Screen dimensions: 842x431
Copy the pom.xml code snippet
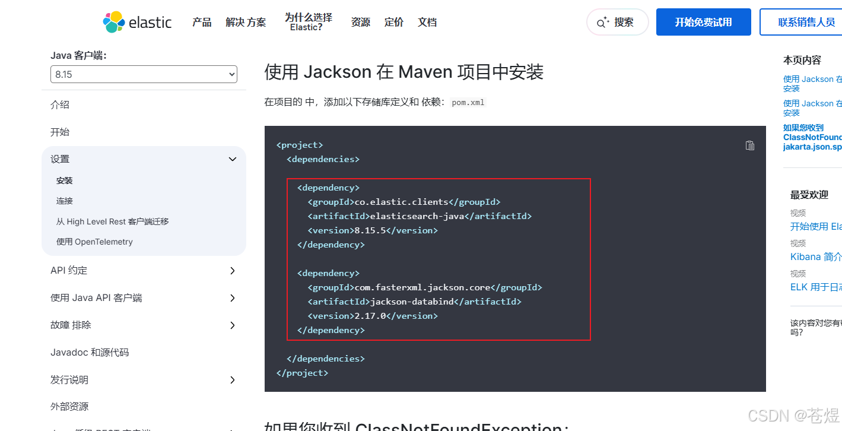tap(750, 145)
